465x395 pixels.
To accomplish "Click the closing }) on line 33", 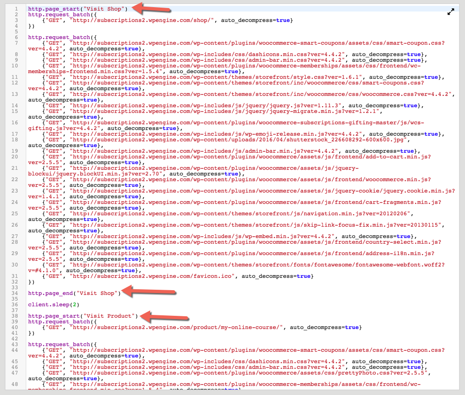I will [x=30, y=282].
